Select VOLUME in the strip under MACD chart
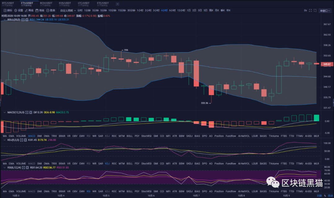Screen dimensions: 334x198 (21, 136)
